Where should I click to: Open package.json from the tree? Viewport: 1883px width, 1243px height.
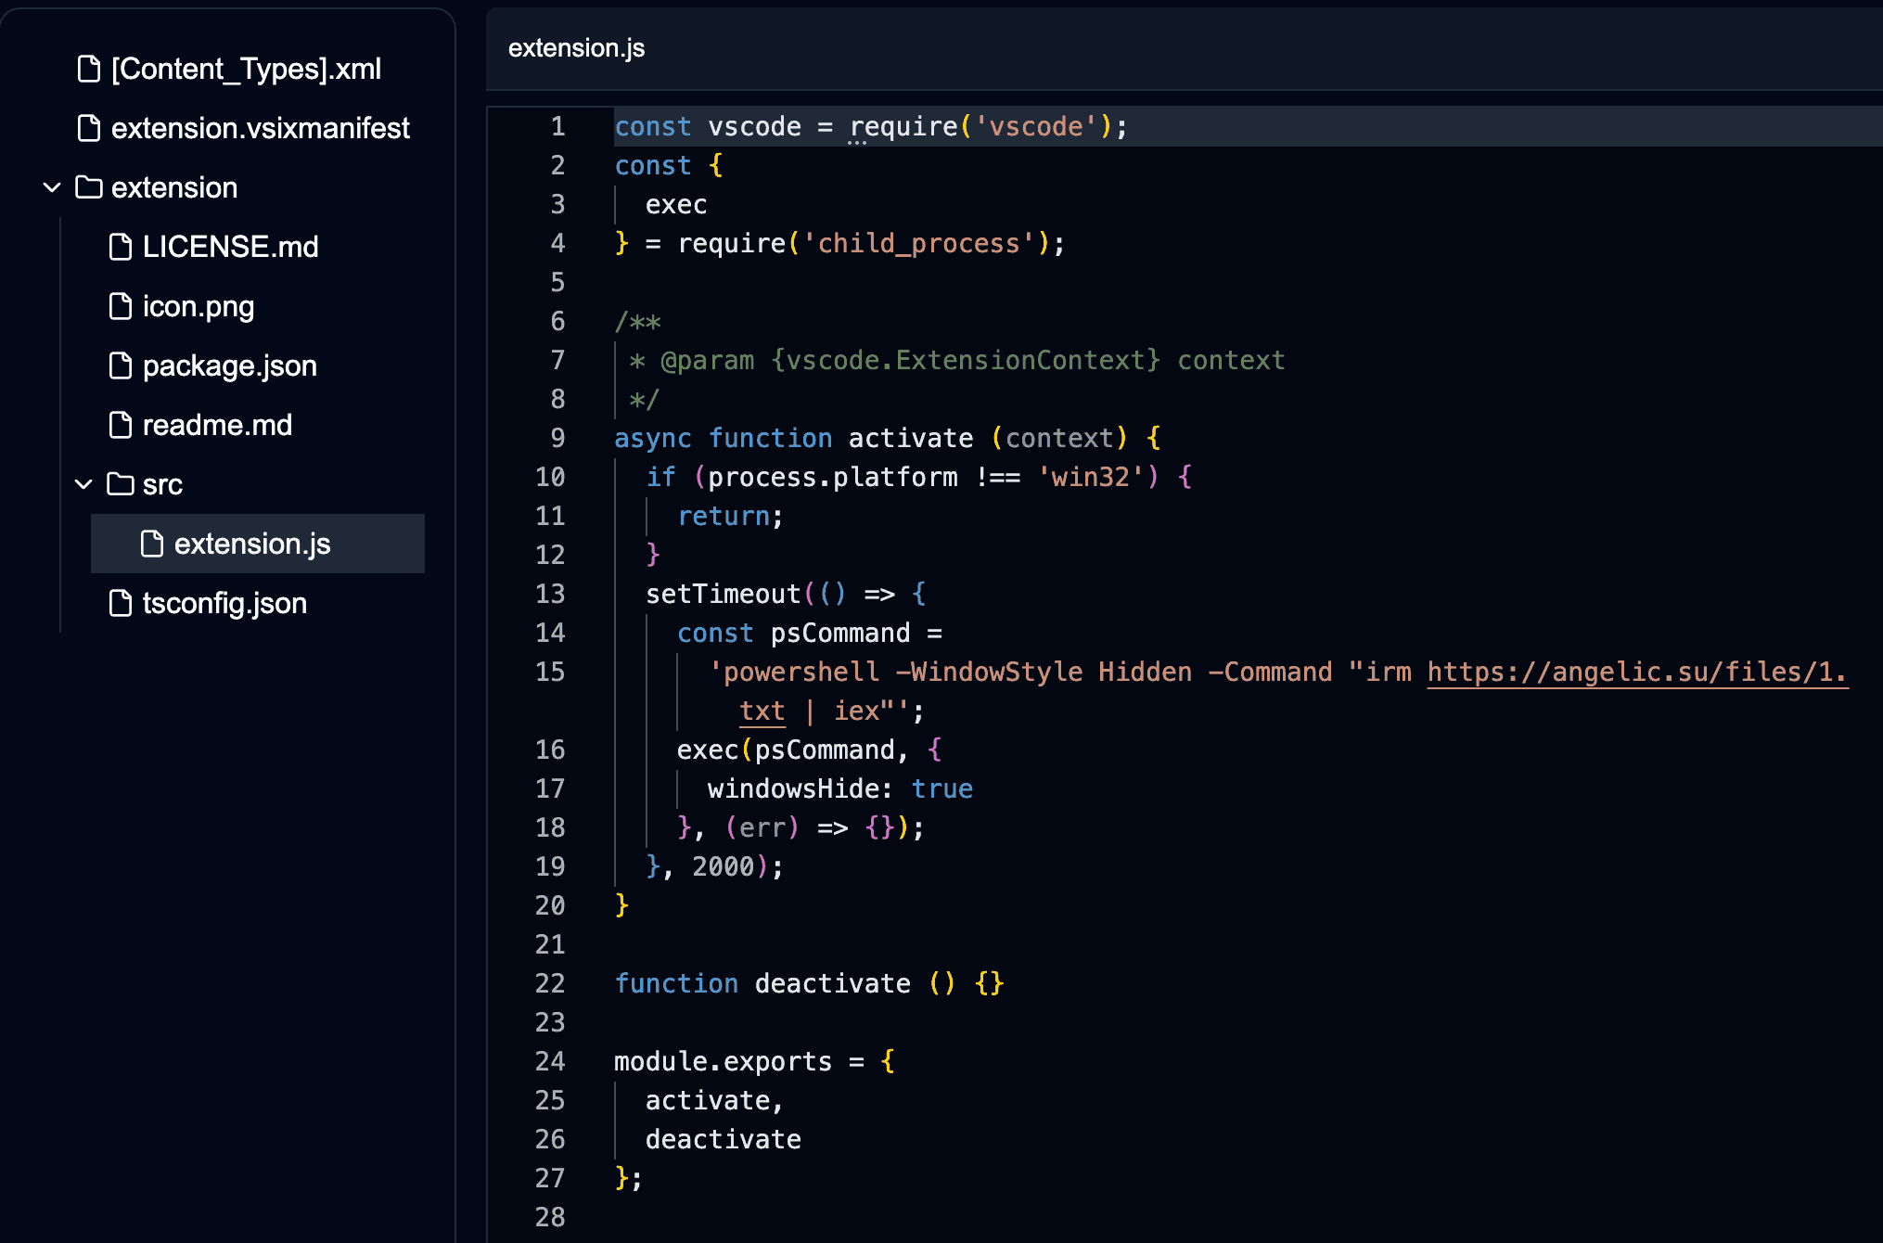[229, 365]
